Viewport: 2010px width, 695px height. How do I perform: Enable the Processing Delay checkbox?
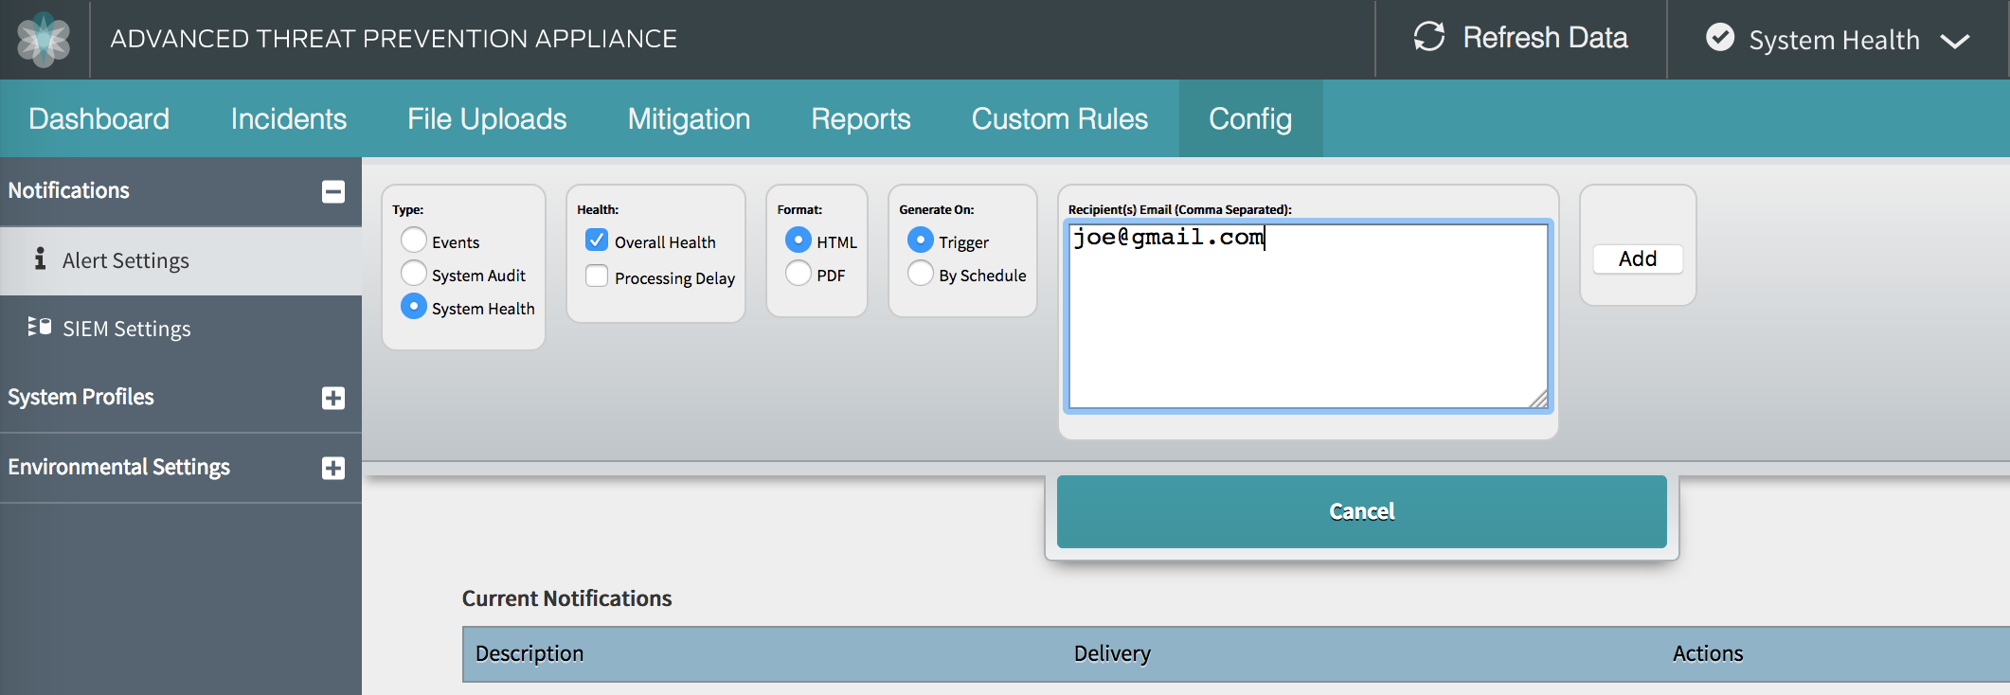[597, 276]
